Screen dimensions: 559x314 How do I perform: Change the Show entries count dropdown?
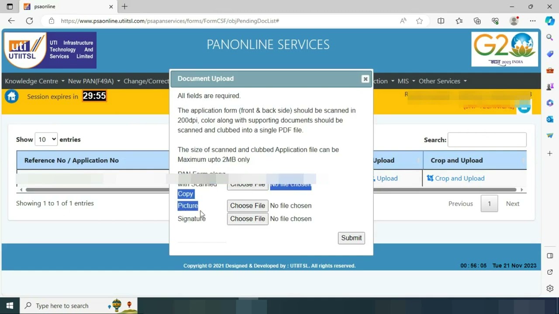[x=46, y=140]
